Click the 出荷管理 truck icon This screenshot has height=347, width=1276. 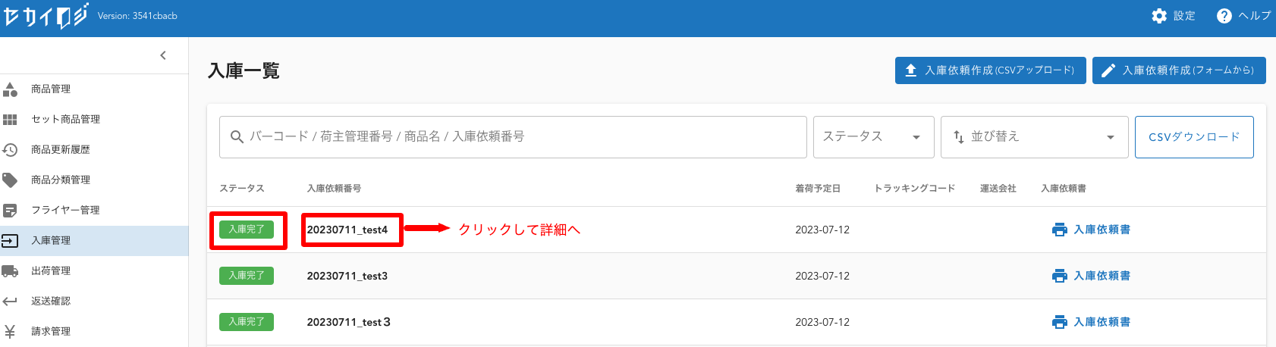[x=11, y=271]
